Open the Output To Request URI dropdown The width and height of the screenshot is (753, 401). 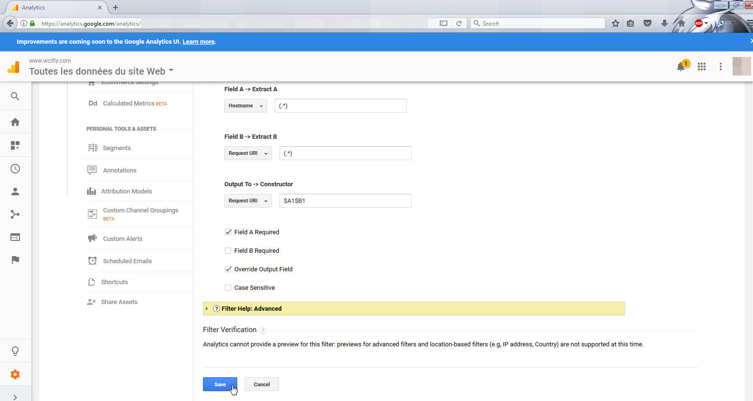click(x=248, y=201)
